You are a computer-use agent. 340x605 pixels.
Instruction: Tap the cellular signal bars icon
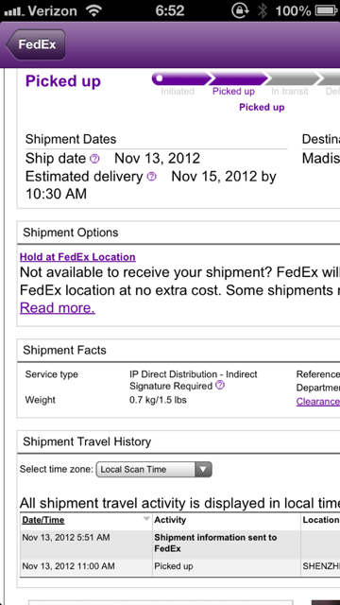[13, 11]
